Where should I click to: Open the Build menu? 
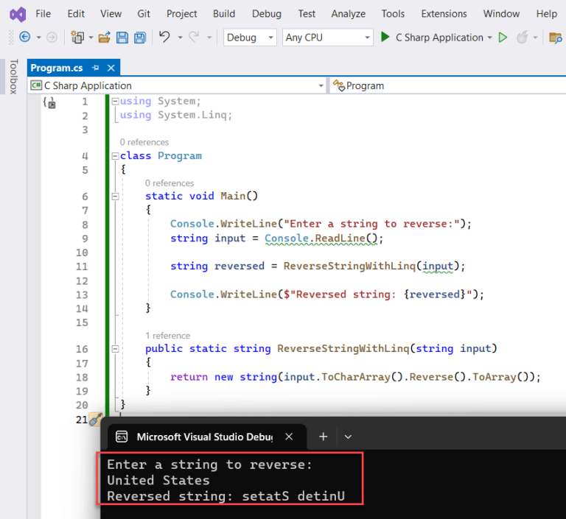[224, 14]
